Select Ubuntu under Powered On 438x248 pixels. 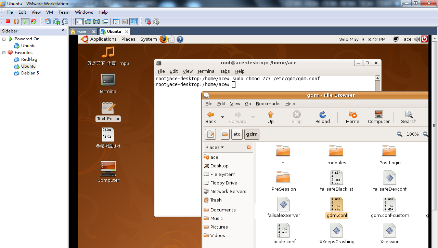point(28,46)
